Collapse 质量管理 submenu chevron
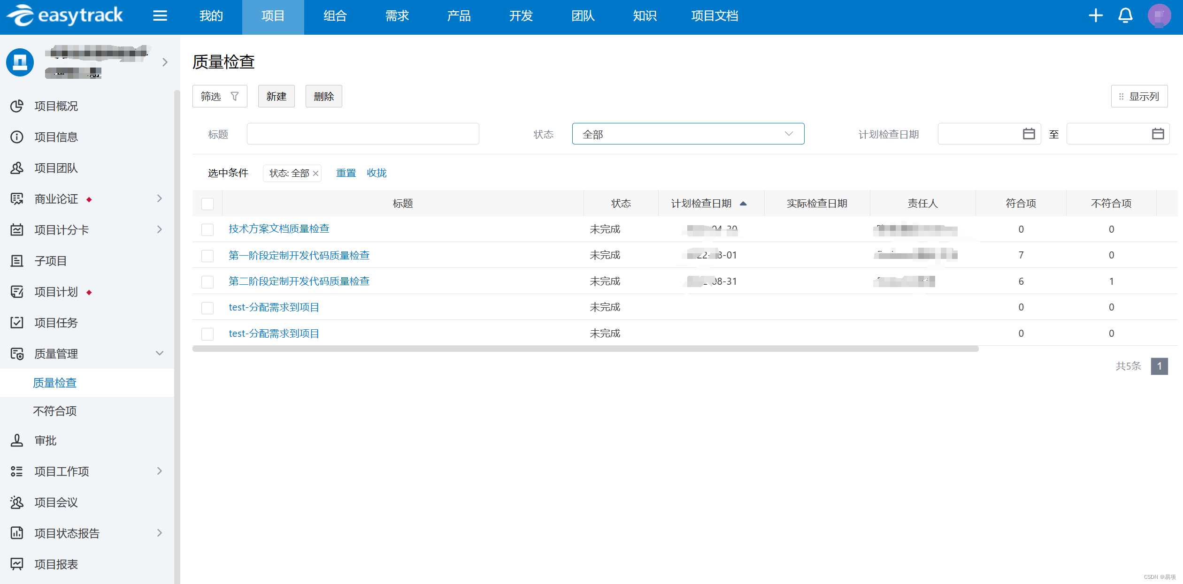 click(160, 353)
